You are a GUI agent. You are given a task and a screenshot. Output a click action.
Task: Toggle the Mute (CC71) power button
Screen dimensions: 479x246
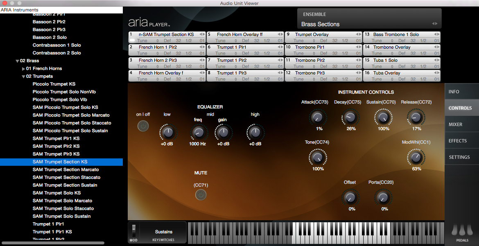(201, 195)
